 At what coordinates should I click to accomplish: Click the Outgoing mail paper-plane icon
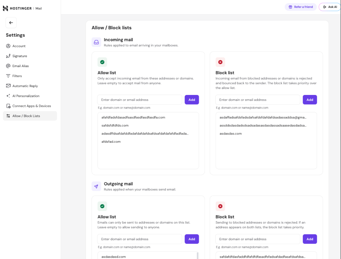tap(96, 186)
